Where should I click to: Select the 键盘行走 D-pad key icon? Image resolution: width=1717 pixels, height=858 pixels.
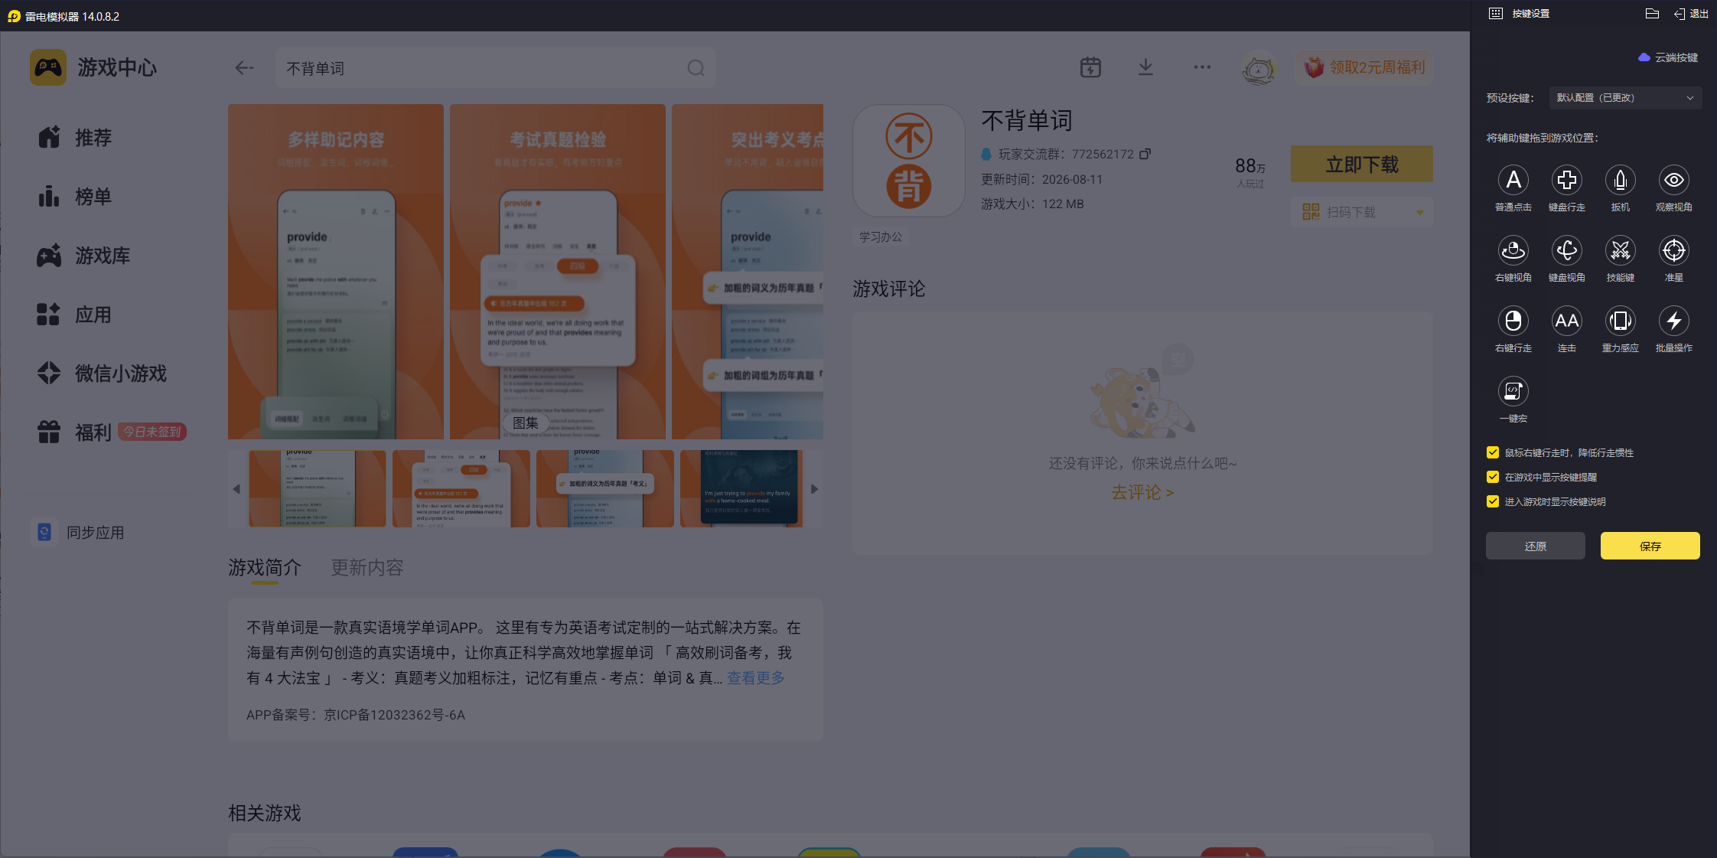(1566, 180)
